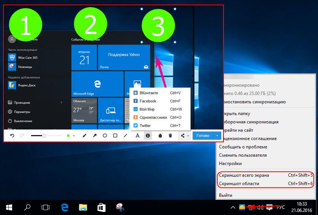Expand the arrow beside Готово button
This screenshot has width=318, height=215.
click(x=217, y=136)
